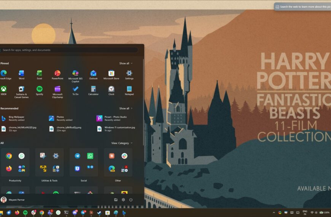Screen dimensions: 331x217
Task: Click the battery 100% indicator
Action: [325, 212]
